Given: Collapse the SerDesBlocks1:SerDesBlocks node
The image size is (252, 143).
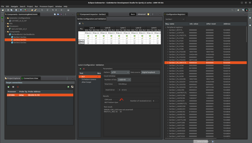Looking at the screenshot, I should coord(8,34).
